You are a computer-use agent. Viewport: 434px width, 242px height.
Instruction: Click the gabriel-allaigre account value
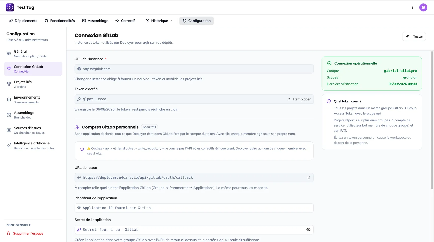400,71
